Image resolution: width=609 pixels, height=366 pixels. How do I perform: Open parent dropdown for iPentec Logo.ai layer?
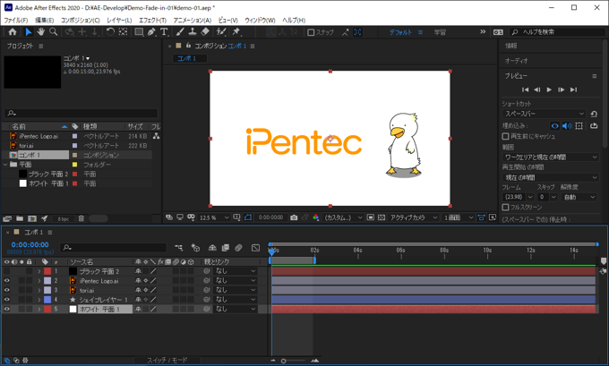click(235, 281)
